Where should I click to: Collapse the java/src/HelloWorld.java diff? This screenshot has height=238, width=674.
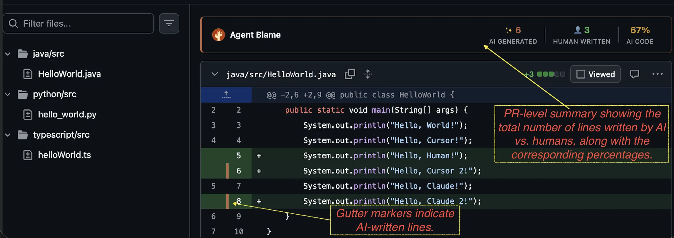coord(215,74)
